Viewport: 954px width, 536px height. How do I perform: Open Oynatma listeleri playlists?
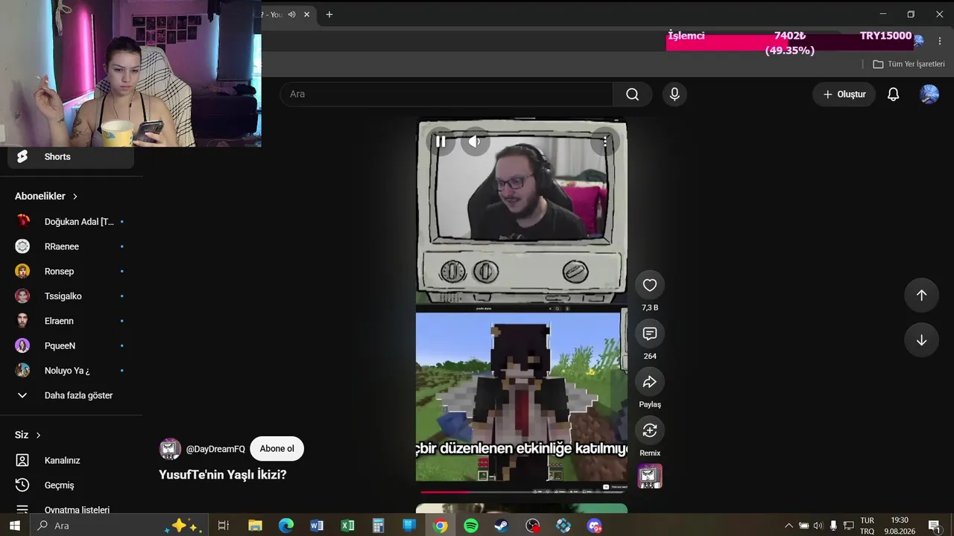coord(71,510)
